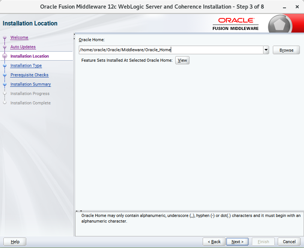Click the step bullet icon beside Auto Updates

point(5,47)
